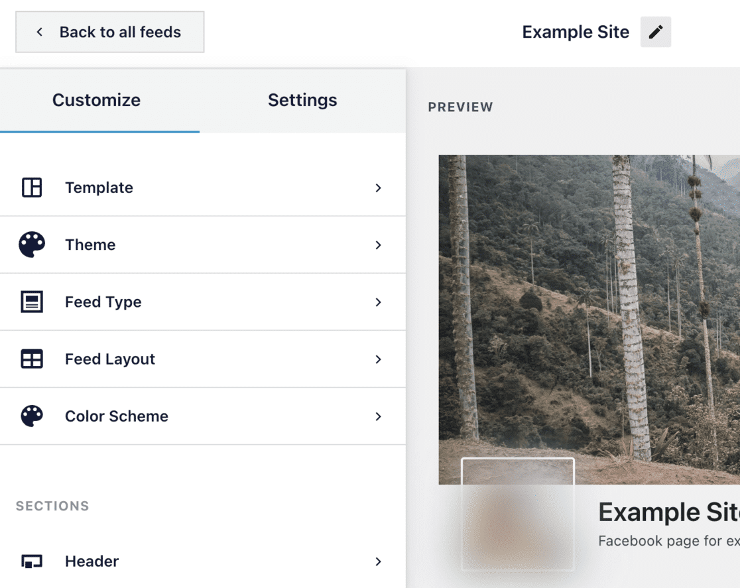
Task: Expand the Header section settings
Action: point(378,561)
